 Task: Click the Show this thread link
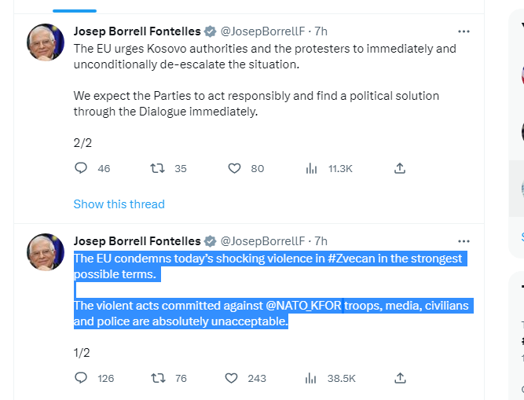tap(119, 204)
